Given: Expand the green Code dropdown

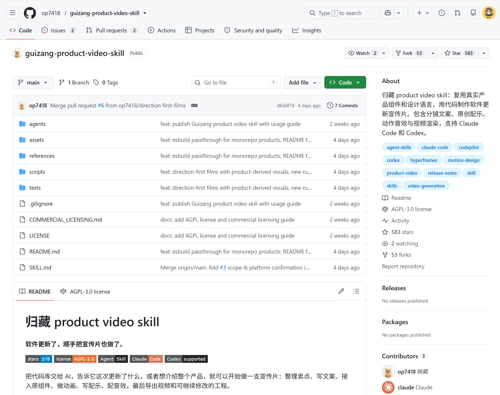Looking at the screenshot, I should (x=345, y=82).
